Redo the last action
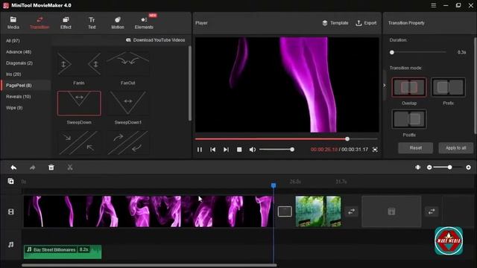The width and height of the screenshot is (477, 268). coord(32,167)
